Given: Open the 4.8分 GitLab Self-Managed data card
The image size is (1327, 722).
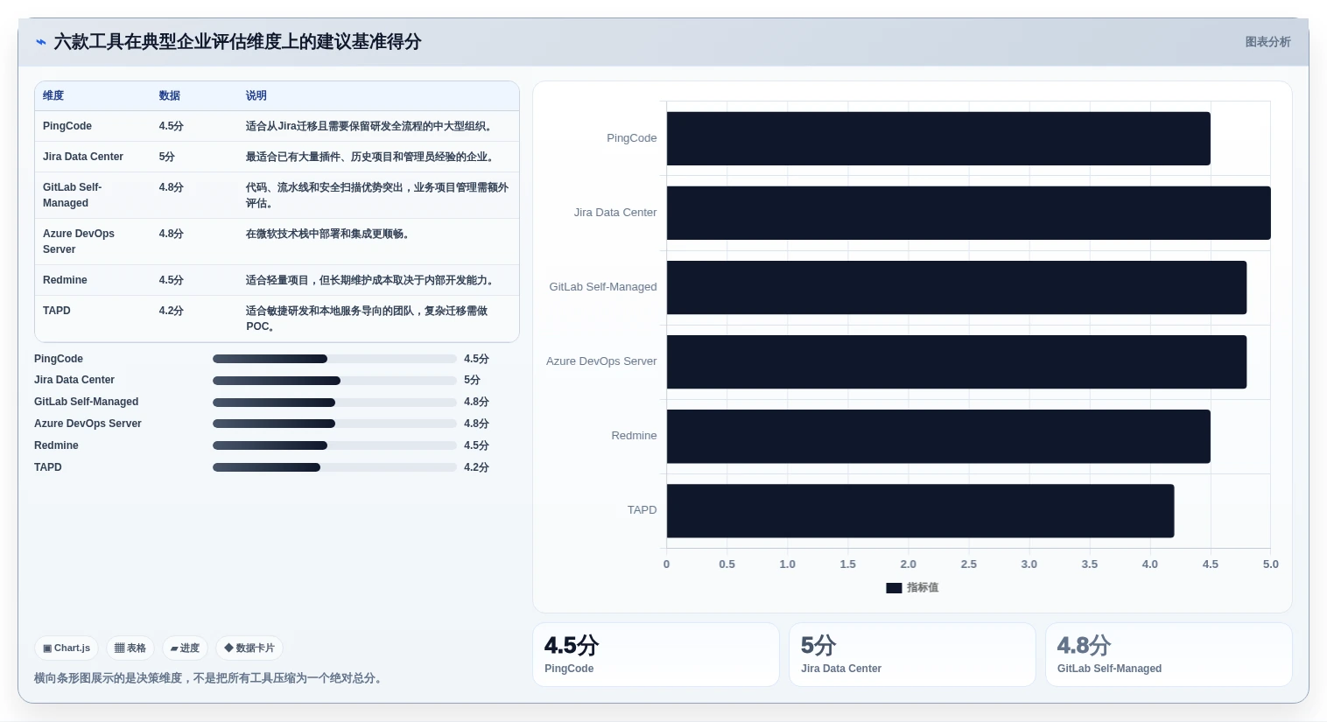Looking at the screenshot, I should [x=1169, y=655].
